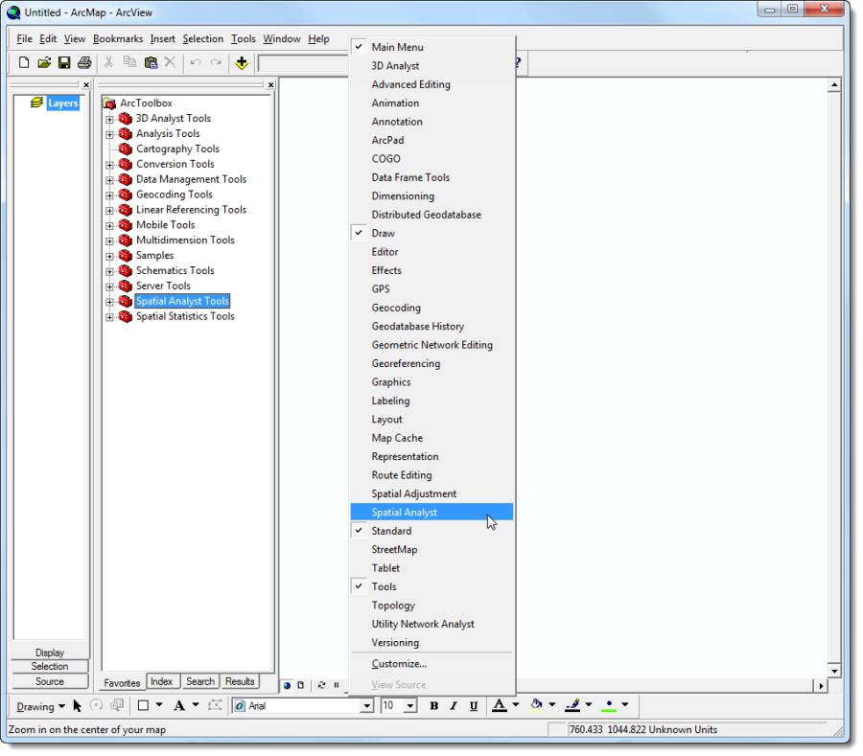Image resolution: width=863 pixels, height=756 pixels.
Task: Click the Print icon in the toolbar
Action: point(84,63)
